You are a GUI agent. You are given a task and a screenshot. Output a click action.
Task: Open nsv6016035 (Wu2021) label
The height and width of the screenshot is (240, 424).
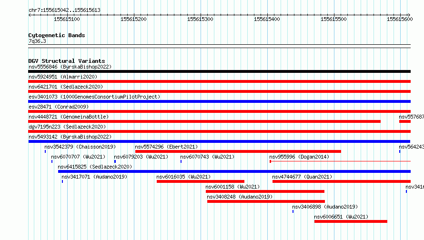click(183, 177)
